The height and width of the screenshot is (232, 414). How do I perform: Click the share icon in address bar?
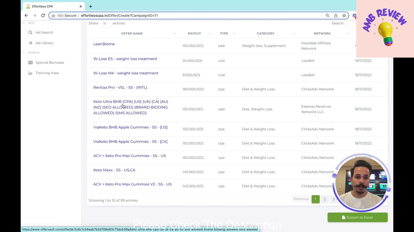click(336, 15)
